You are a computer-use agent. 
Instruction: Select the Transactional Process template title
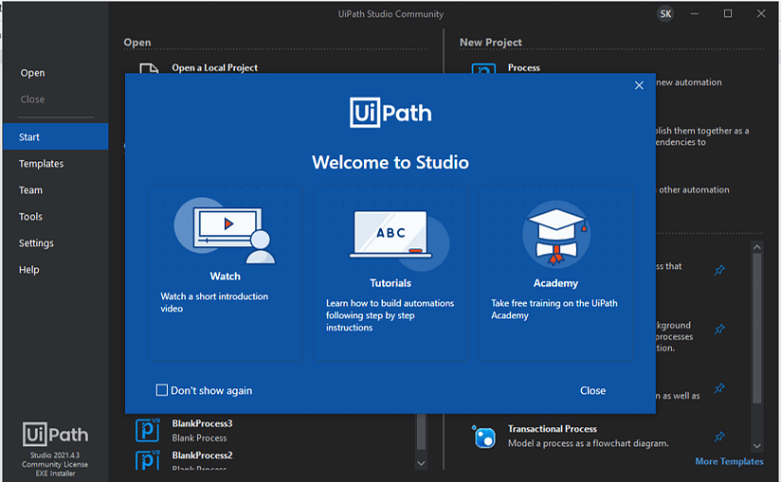552,429
